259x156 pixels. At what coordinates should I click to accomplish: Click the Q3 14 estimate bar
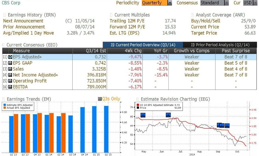(71, 134)
